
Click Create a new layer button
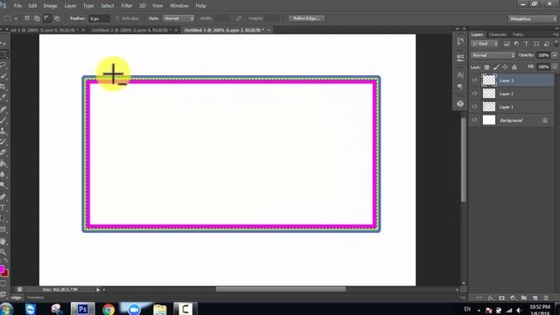535,297
